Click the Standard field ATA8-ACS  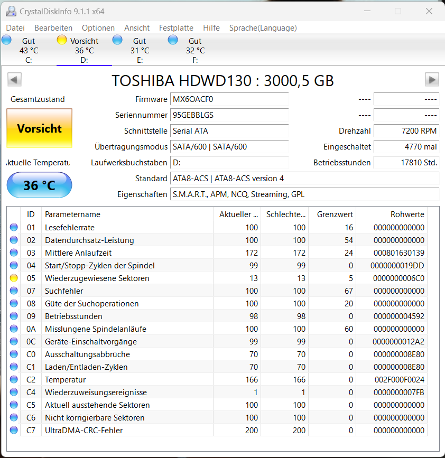pos(305,178)
